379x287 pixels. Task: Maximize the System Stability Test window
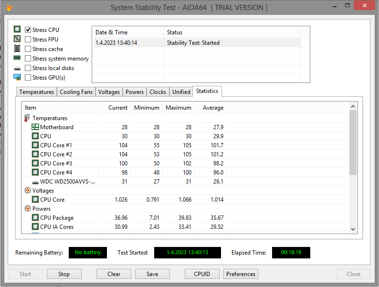click(347, 6)
